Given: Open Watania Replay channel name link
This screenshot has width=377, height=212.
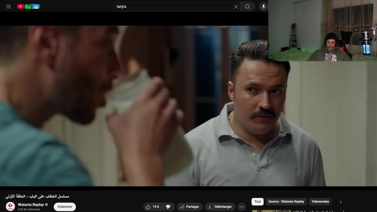Looking at the screenshot, I should (31, 205).
